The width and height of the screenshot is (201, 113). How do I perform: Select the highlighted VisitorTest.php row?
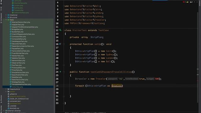(28, 87)
